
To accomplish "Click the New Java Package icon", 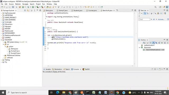I will (20, 7).
